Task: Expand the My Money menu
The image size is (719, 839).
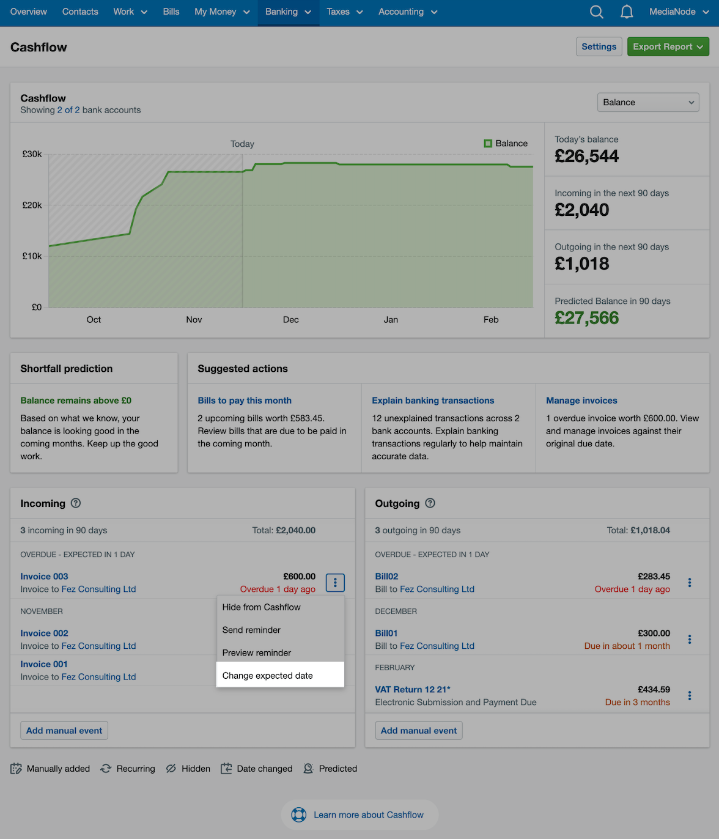Action: coord(222,12)
